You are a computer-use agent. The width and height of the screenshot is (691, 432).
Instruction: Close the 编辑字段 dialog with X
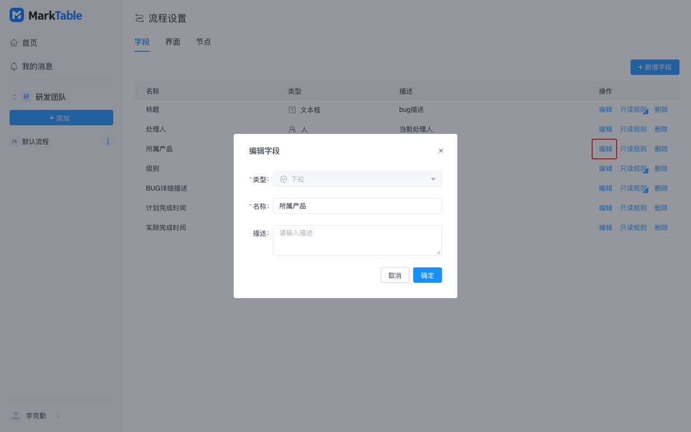(x=441, y=151)
